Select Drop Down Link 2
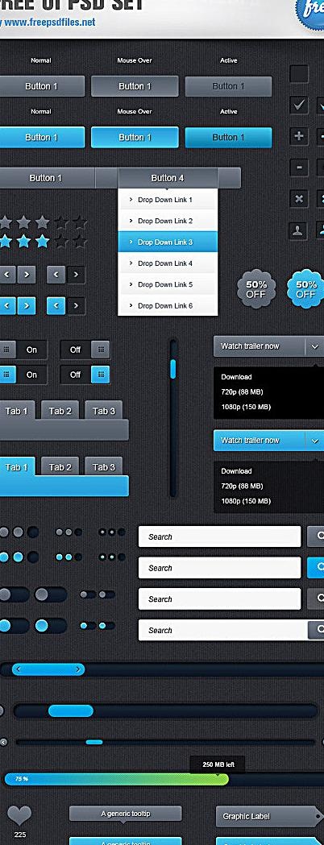The image size is (324, 845). 168,221
